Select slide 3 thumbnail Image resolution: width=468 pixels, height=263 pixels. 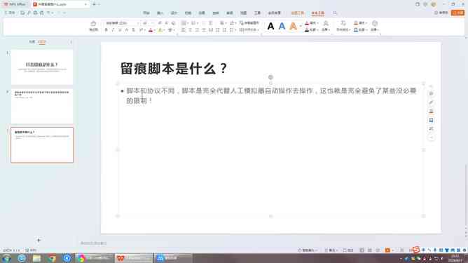coord(42,145)
